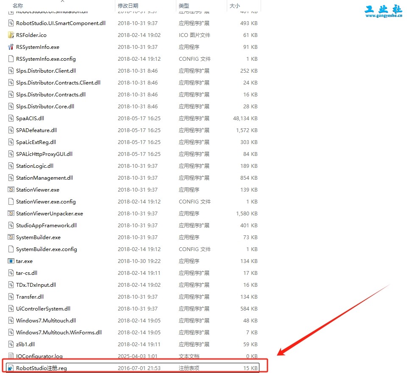Select the file name StationViewer.exe
The height and width of the screenshot is (373, 409).
[x=38, y=190]
